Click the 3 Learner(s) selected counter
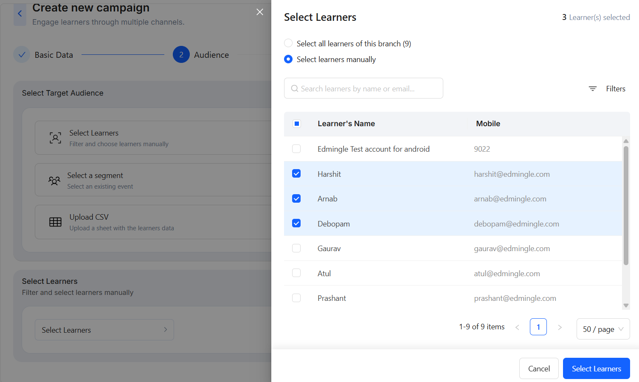639x382 pixels. (x=596, y=17)
